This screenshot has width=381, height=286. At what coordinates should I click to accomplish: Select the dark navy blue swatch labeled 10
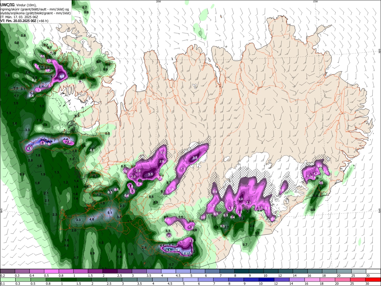coord(266,279)
